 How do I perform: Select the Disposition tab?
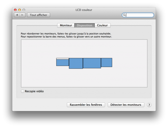(85, 25)
